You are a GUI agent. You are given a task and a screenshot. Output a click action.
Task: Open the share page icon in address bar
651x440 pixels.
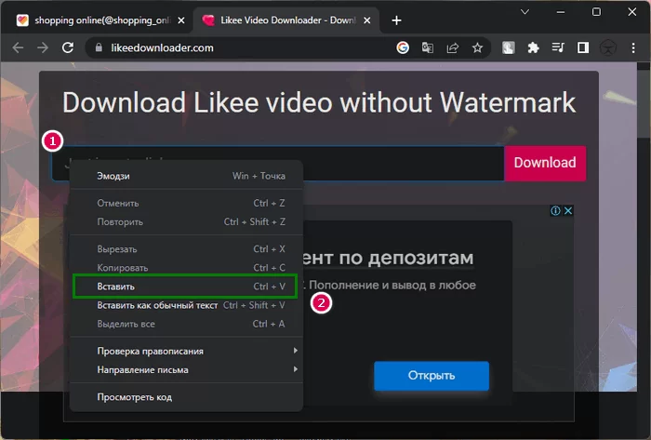pos(453,47)
